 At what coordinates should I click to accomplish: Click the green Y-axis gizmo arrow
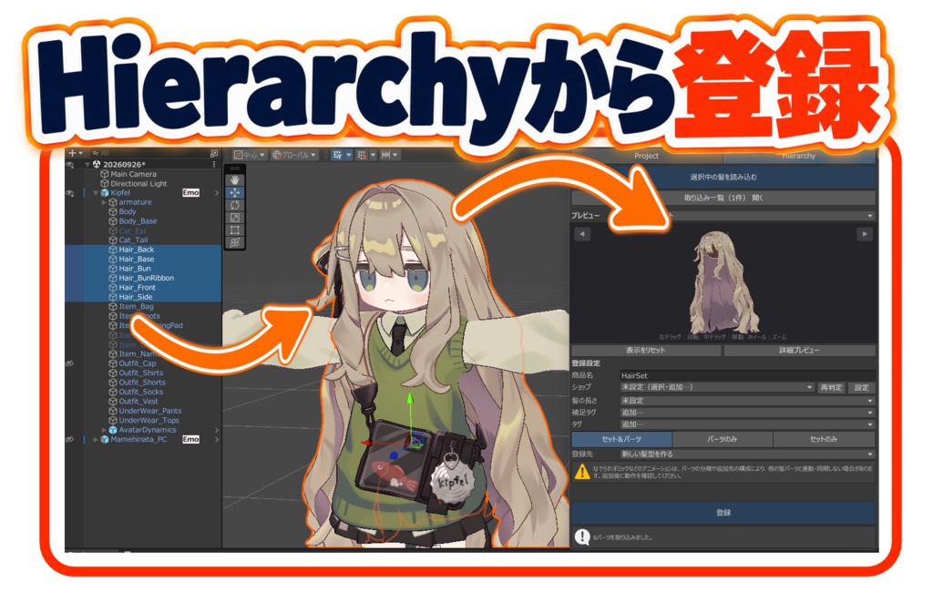tap(409, 397)
